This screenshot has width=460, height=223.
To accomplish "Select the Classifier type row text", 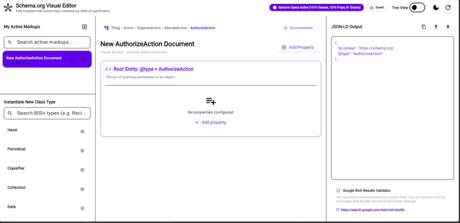I will click(x=16, y=168).
